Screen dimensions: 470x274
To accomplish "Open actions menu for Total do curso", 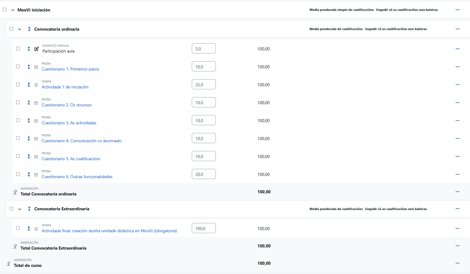I will [457, 263].
